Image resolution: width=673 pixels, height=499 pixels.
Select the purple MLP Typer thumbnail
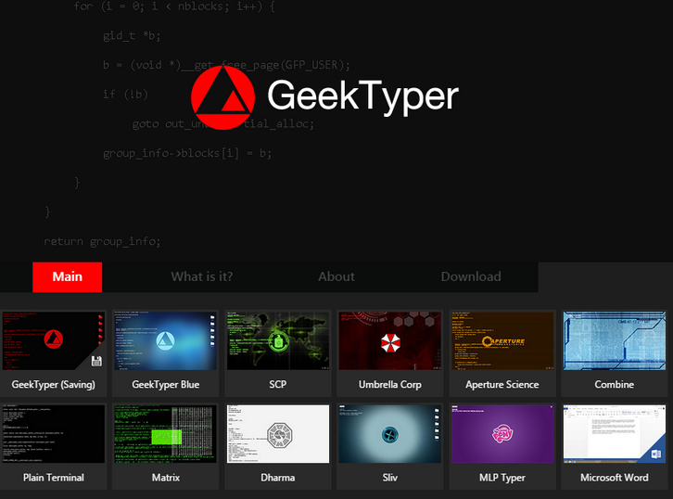point(502,433)
